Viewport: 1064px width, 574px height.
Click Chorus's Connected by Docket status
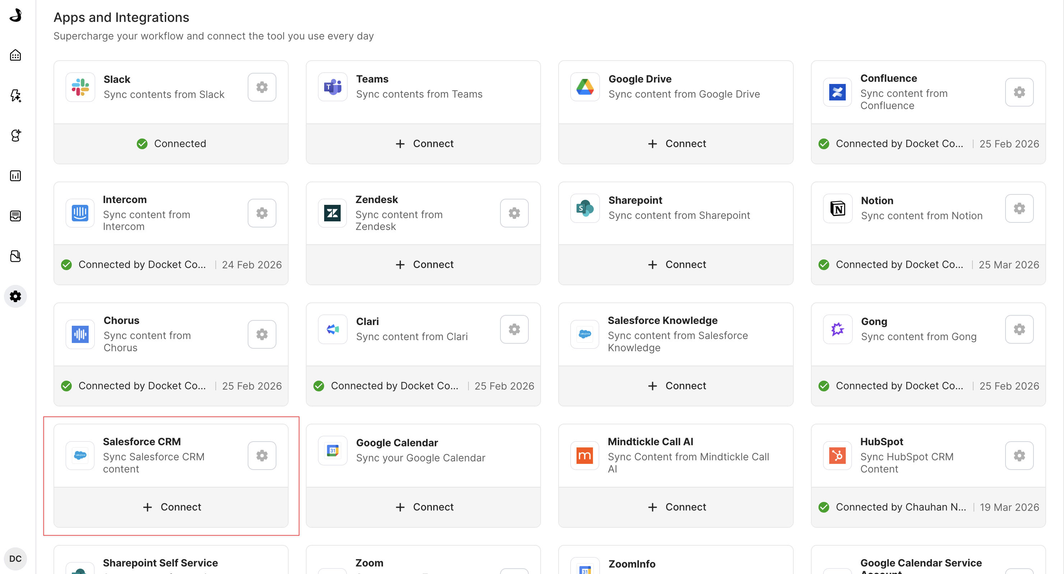click(x=142, y=386)
